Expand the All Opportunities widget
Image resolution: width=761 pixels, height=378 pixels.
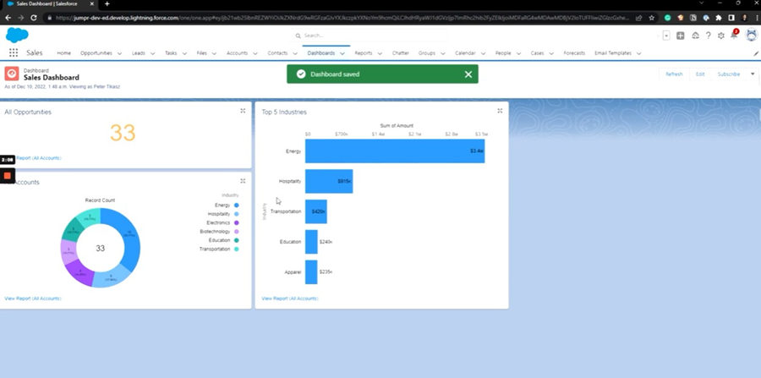(243, 111)
